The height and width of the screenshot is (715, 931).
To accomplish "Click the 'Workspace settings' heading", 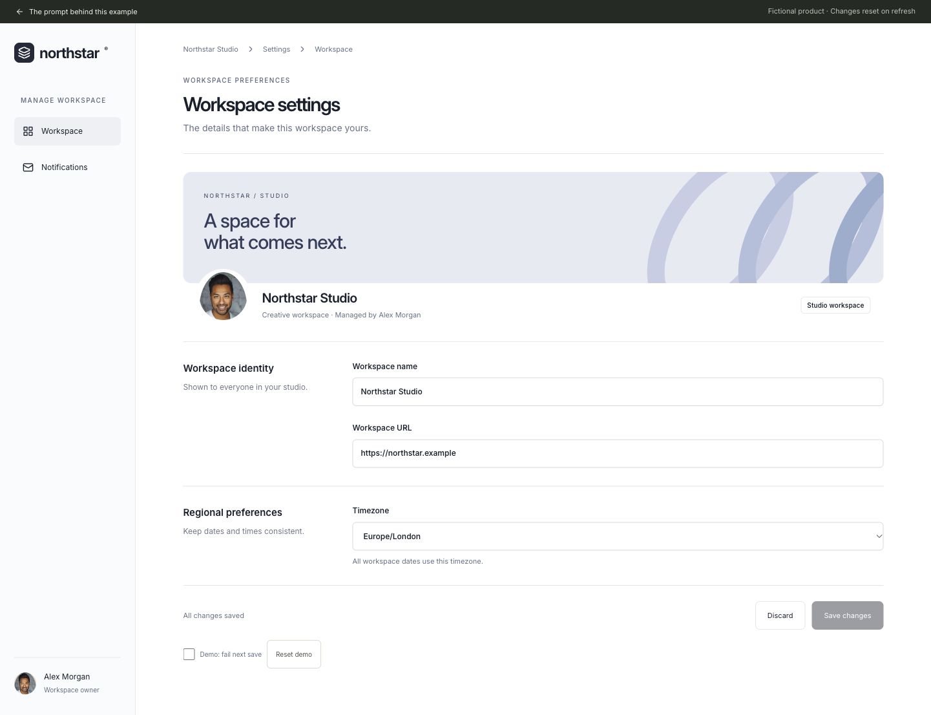I will 262,105.
